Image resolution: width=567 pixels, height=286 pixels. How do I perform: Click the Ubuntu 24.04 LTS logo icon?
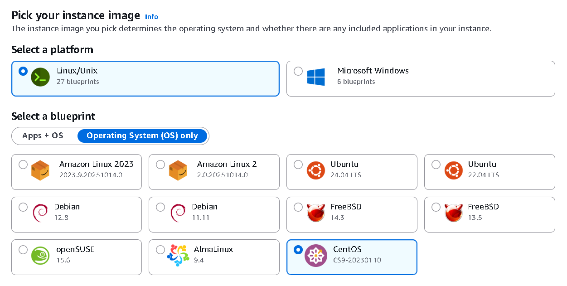pos(315,170)
